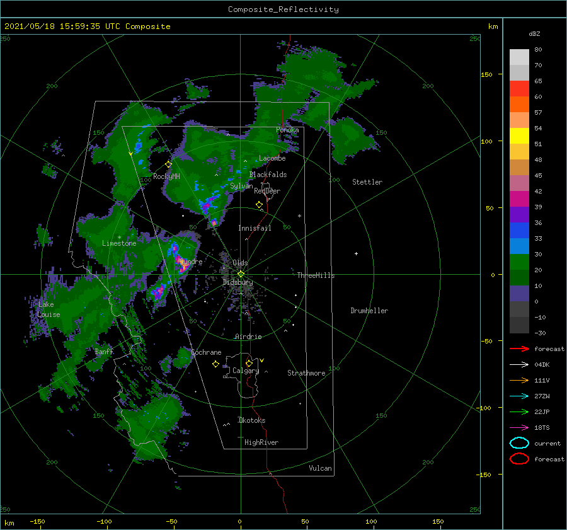Screen dimensions: 567x530
Task: Click the dBZ legend heading
Action: point(534,34)
